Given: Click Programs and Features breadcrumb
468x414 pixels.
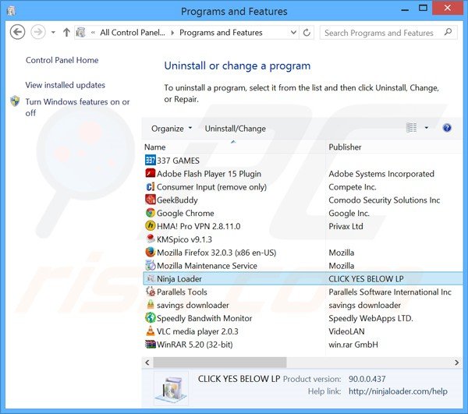Looking at the screenshot, I should tap(221, 33).
